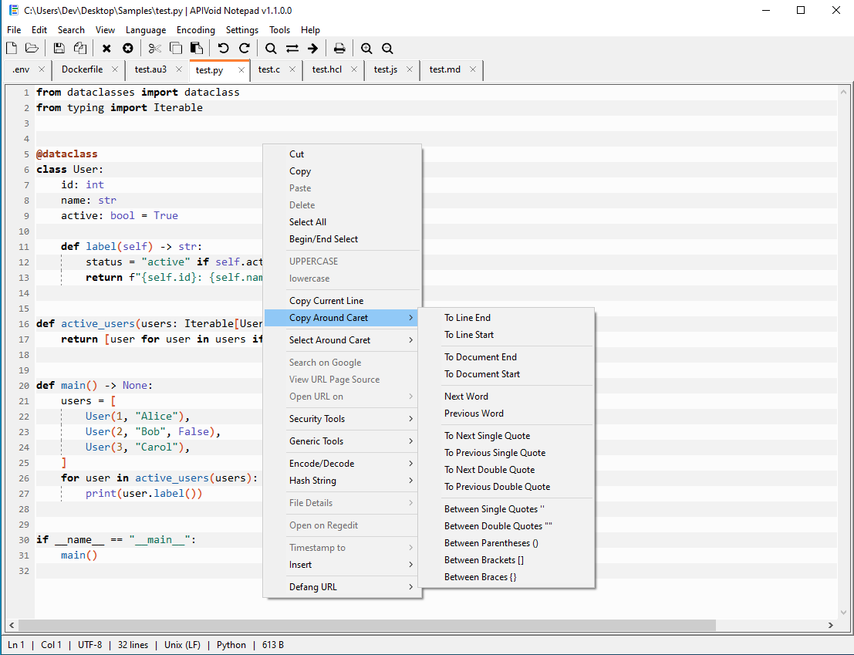Click the Paste clipboard toolbar icon

(x=197, y=49)
